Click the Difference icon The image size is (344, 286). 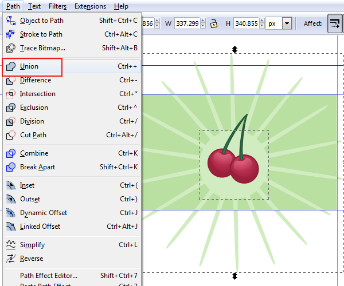[x=11, y=80]
